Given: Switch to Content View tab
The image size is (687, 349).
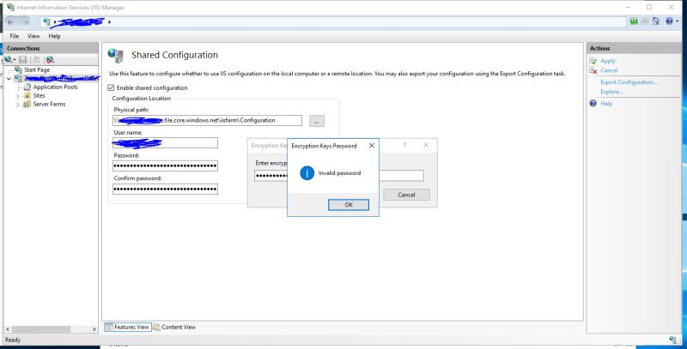Looking at the screenshot, I should pyautogui.click(x=174, y=327).
